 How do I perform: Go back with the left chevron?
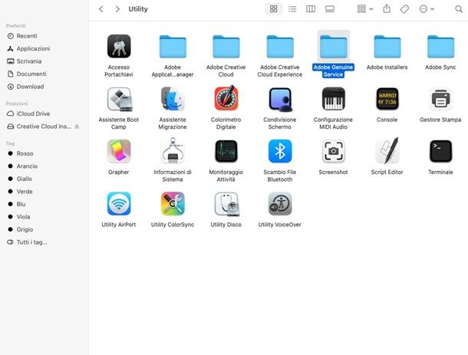click(101, 9)
